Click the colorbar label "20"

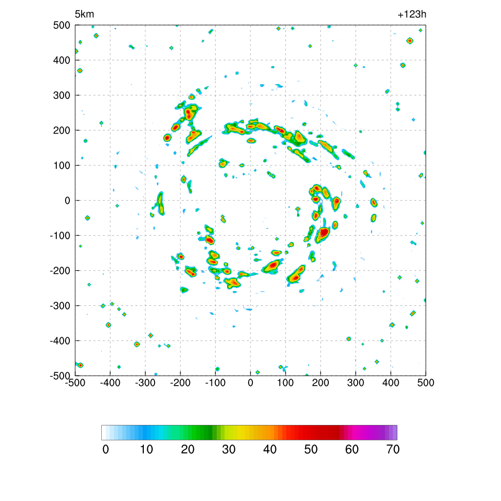tap(188, 450)
